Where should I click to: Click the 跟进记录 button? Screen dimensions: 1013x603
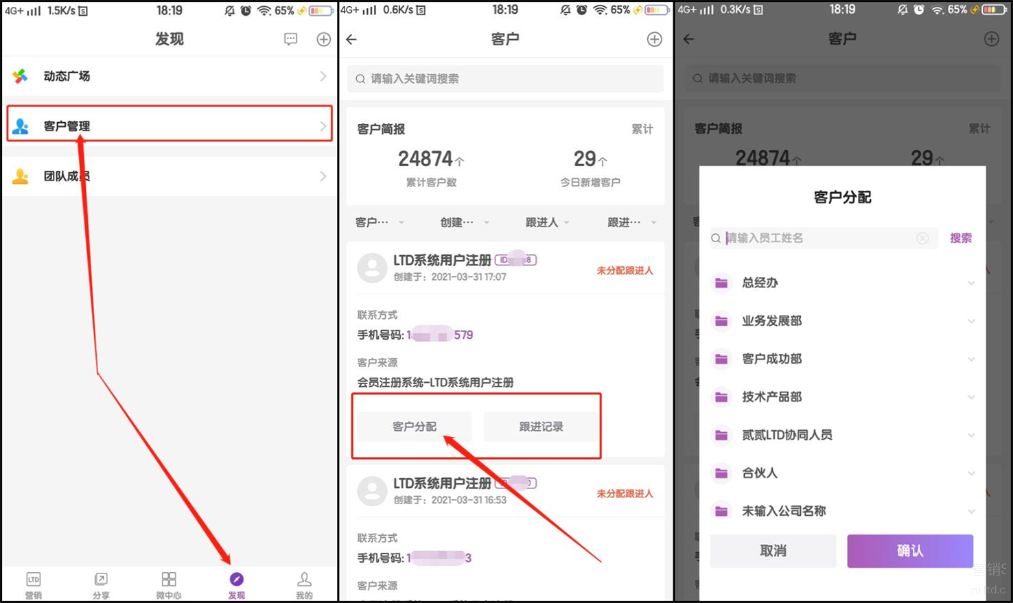pyautogui.click(x=541, y=427)
